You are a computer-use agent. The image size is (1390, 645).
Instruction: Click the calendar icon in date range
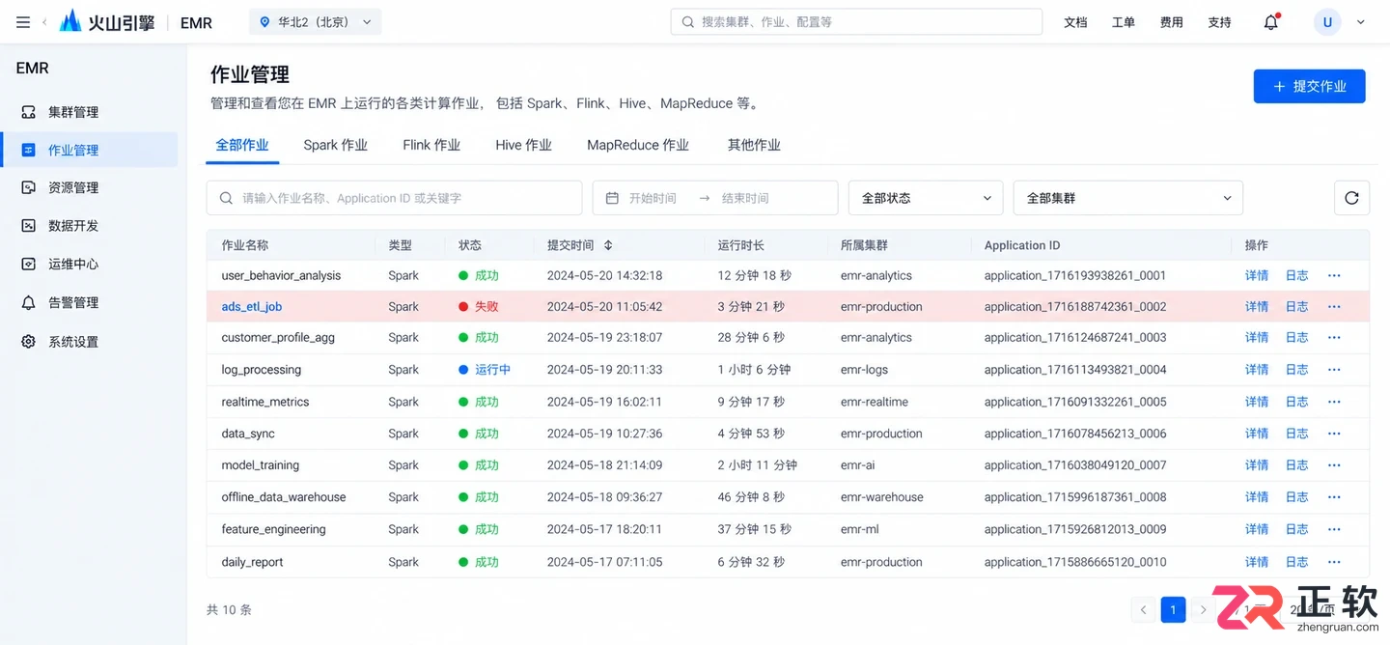611,198
